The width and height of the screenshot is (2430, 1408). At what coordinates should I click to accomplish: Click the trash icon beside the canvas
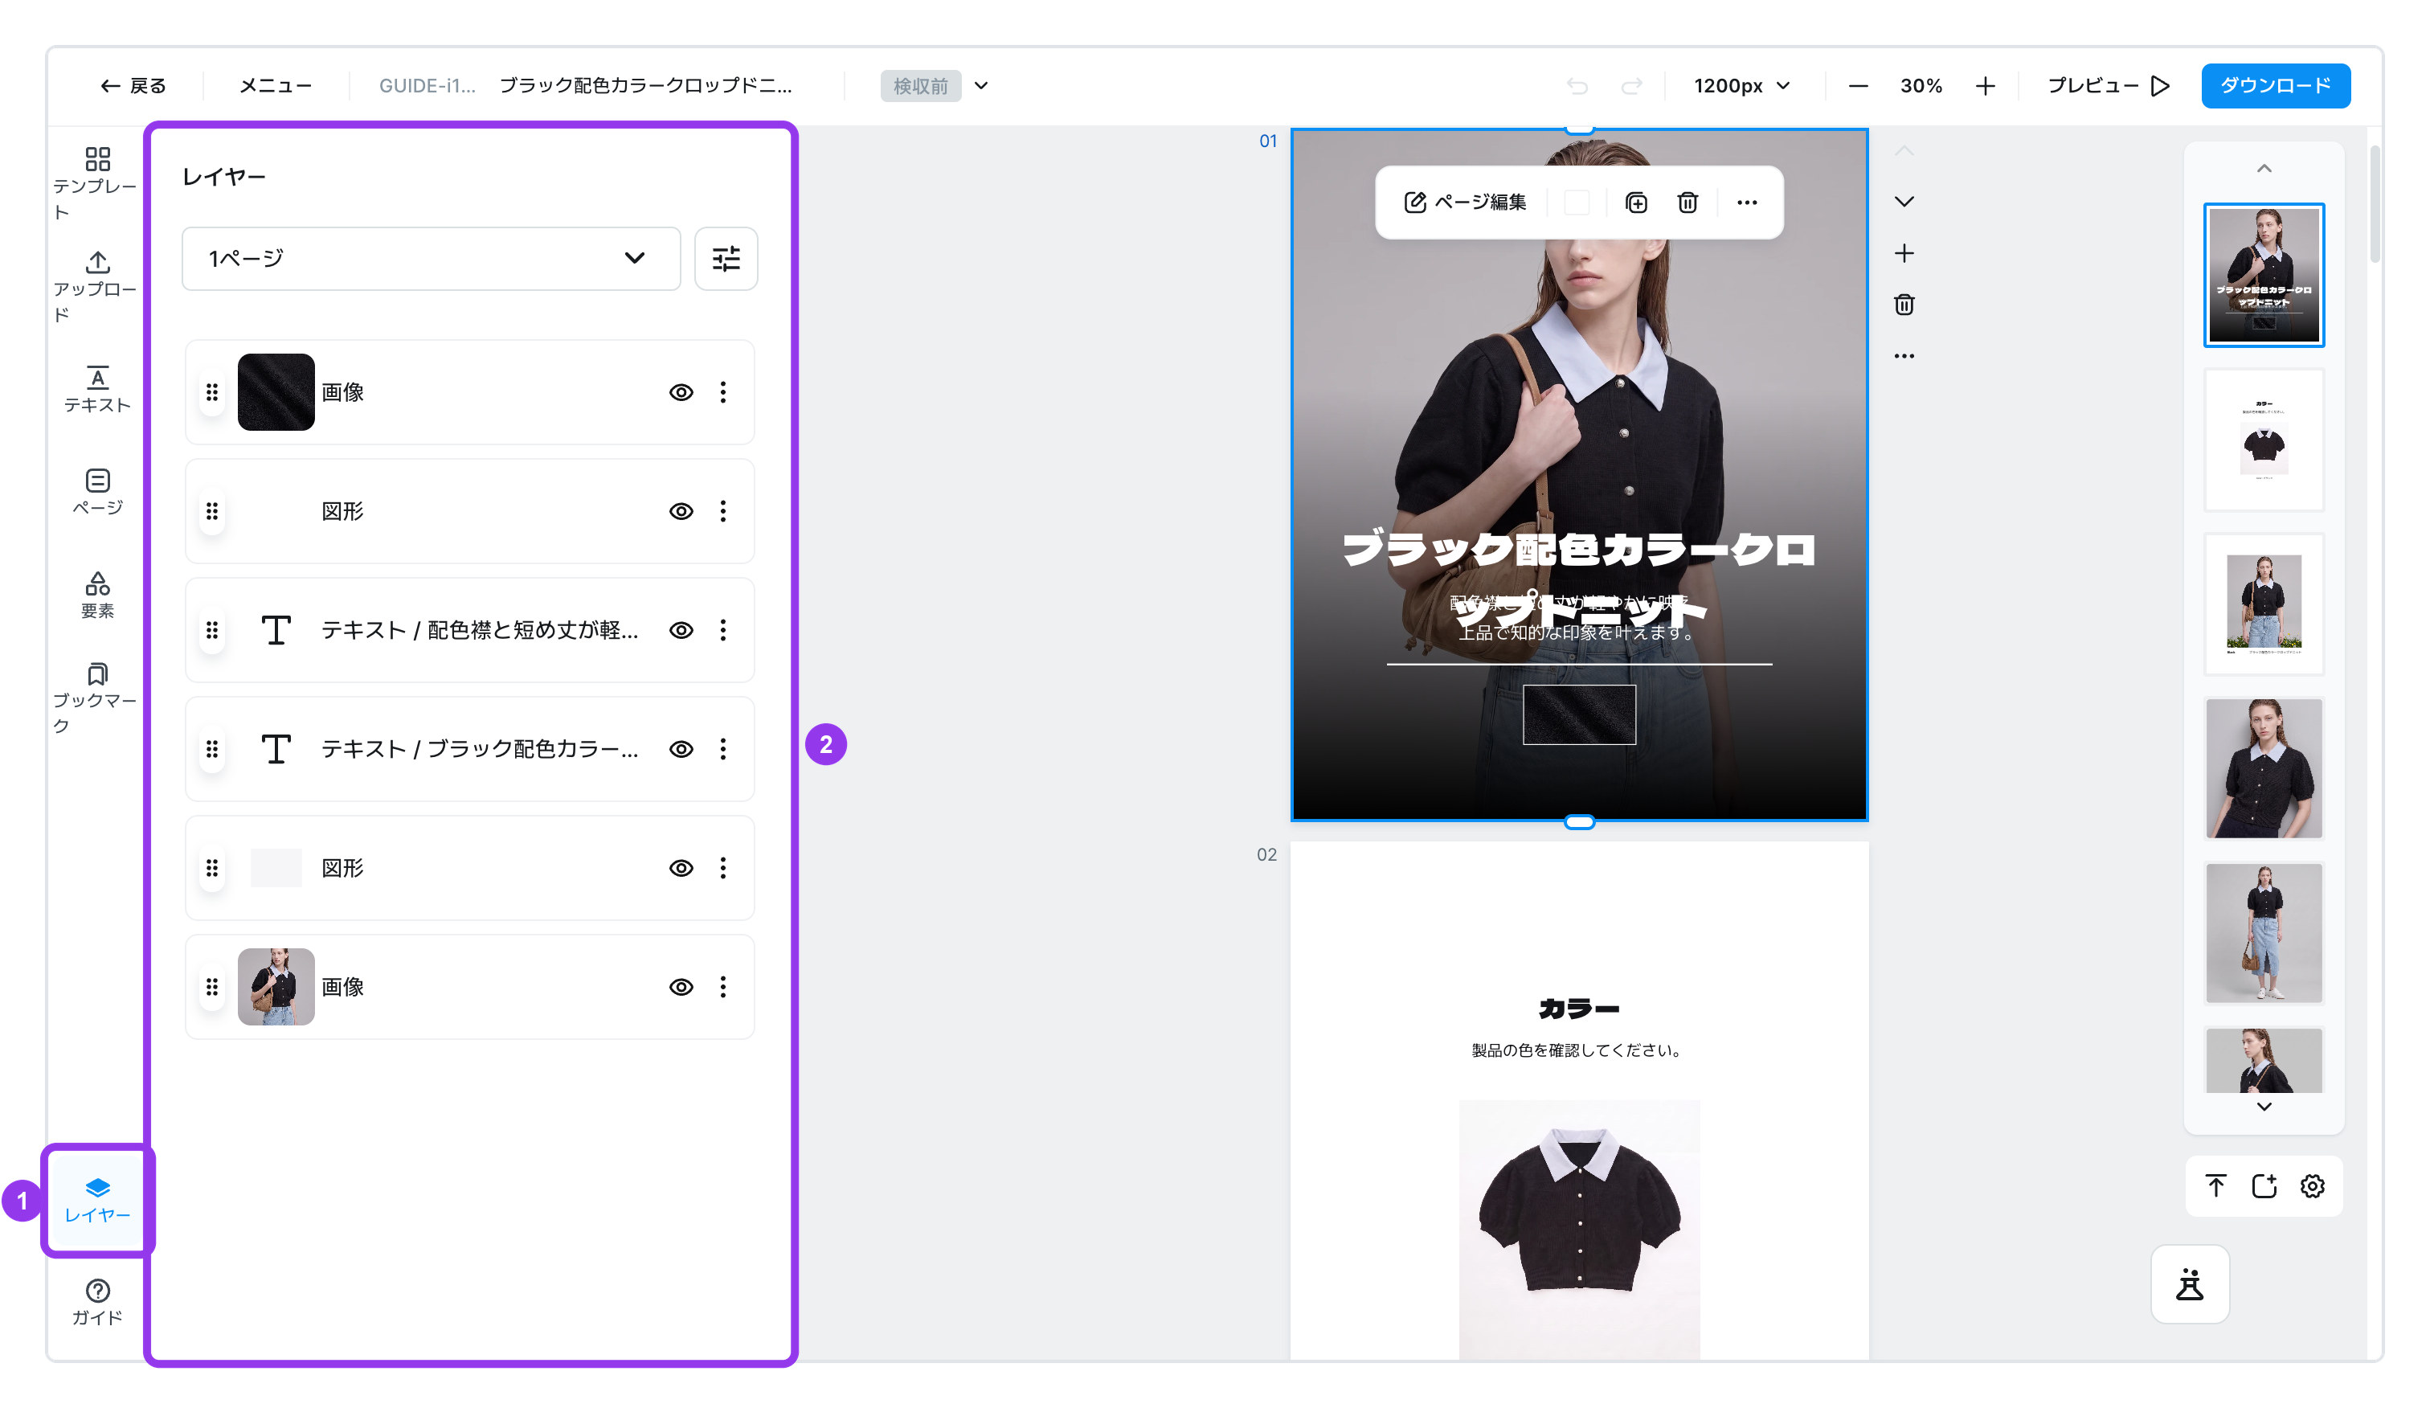coord(1904,305)
